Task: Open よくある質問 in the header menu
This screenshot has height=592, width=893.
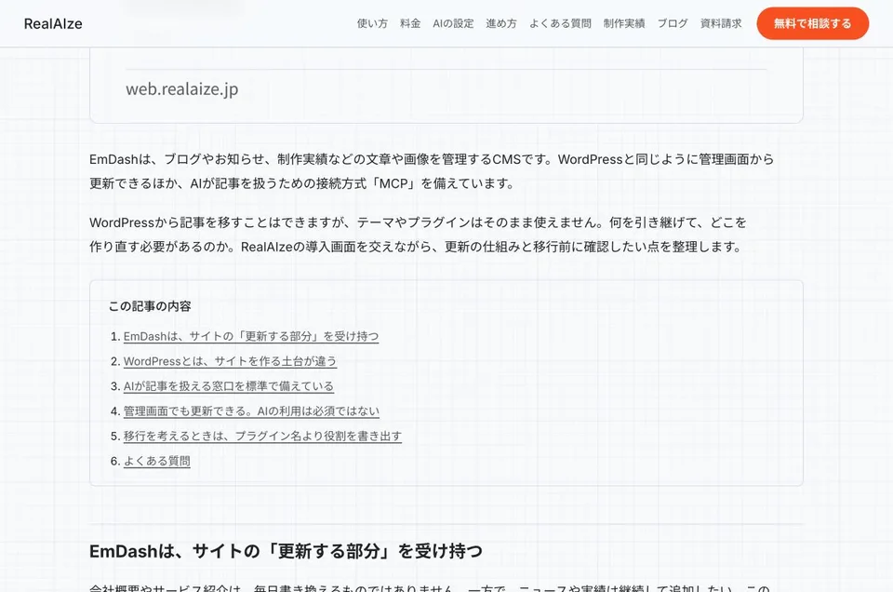Action: [560, 23]
